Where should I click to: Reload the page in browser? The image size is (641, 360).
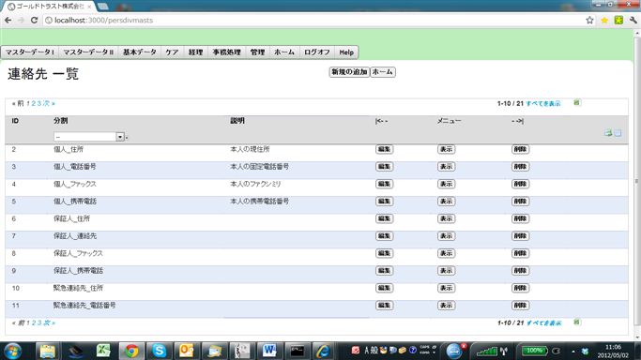pyautogui.click(x=35, y=20)
